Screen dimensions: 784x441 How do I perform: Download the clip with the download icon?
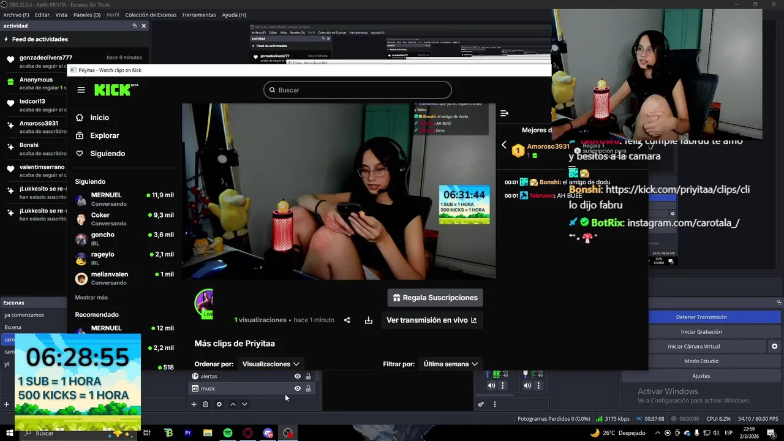(x=369, y=320)
